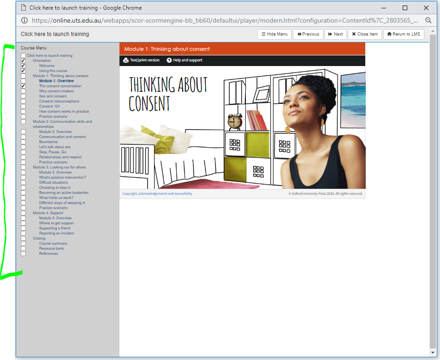Go to the Previous item
Image resolution: width=440 pixels, height=360 pixels.
308,34
